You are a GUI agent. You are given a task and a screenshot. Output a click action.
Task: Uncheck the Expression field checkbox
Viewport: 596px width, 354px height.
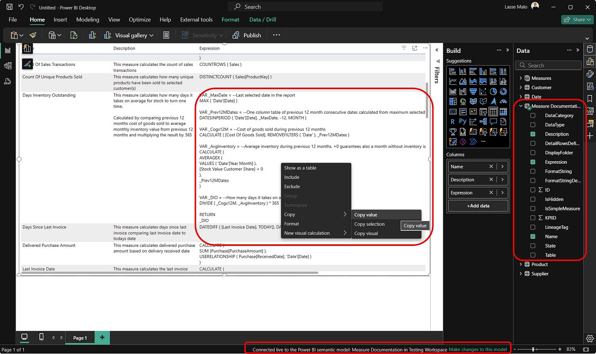533,162
